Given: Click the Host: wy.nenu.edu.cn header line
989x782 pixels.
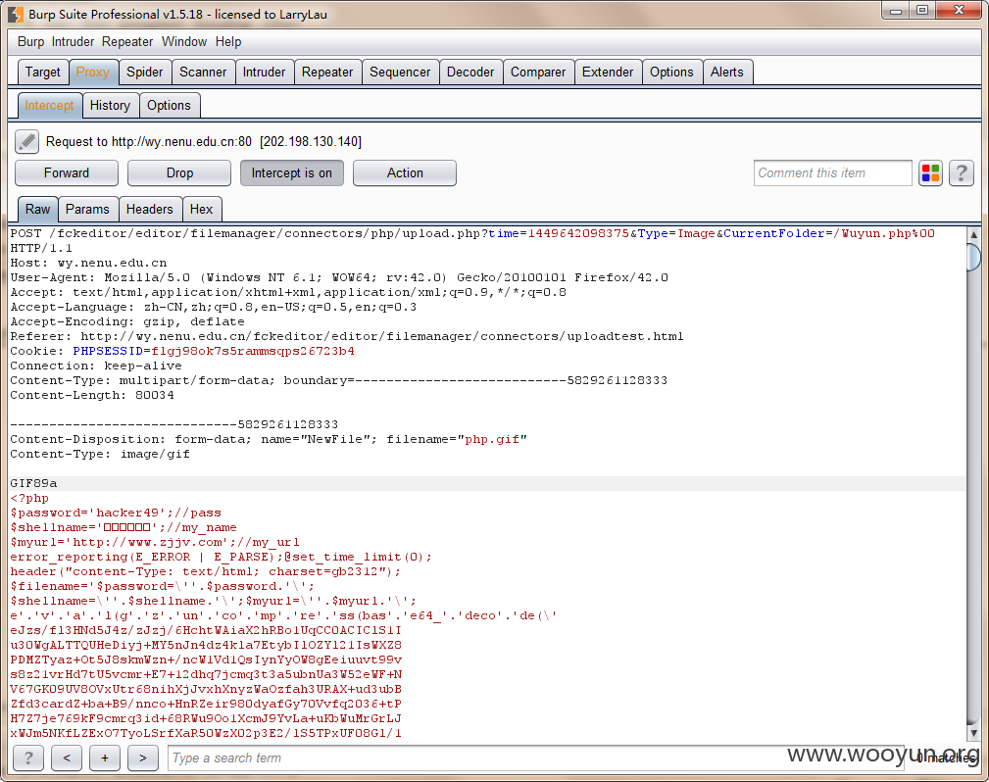Looking at the screenshot, I should tap(88, 263).
